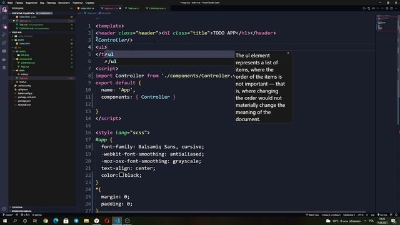Click the Vue language mode in status bar
This screenshot has height=225, width=400.
pos(372,215)
